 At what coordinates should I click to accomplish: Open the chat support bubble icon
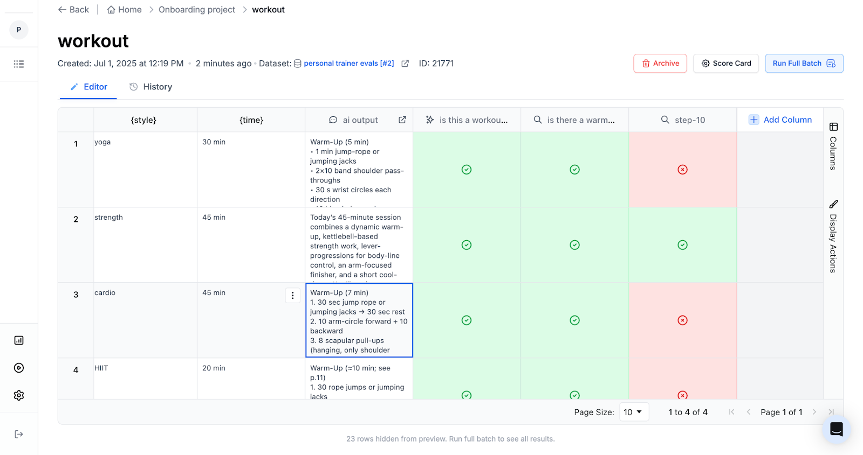pos(836,429)
